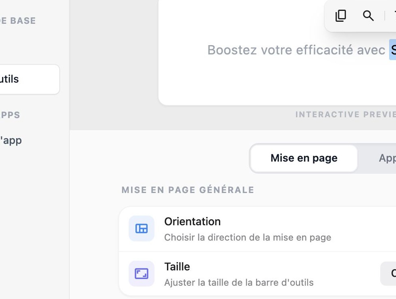Click the Taille resize icon
Viewport: 396px width, 299px height.
142,274
